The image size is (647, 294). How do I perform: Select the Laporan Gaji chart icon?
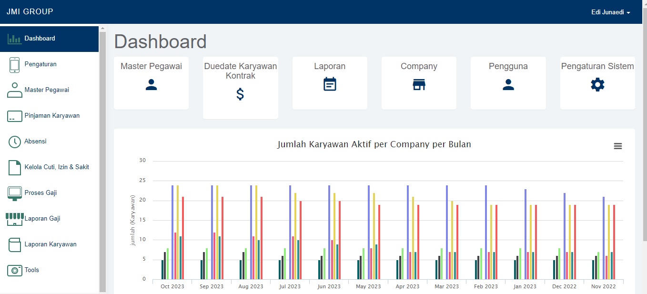[x=13, y=217]
